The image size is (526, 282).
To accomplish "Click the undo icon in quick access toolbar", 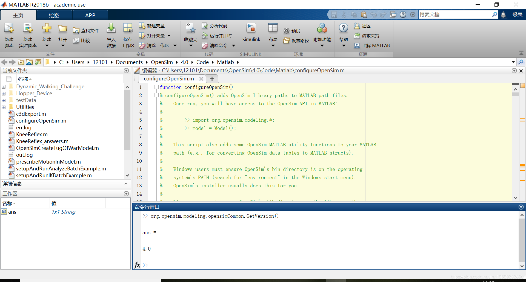I will [x=373, y=14].
